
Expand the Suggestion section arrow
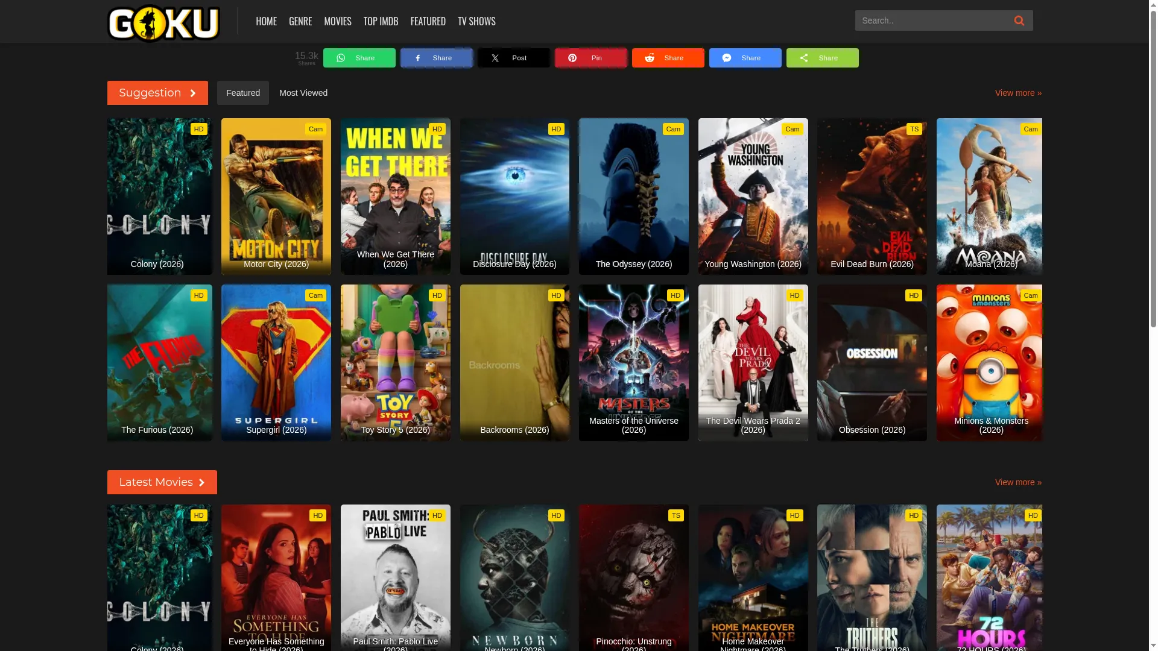click(x=193, y=93)
